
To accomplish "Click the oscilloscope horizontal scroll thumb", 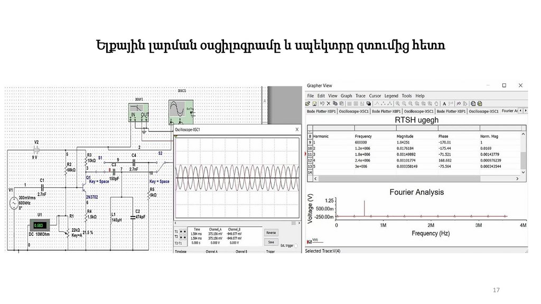I will coord(294,223).
